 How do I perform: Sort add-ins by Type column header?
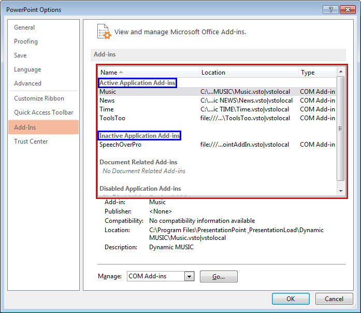coord(317,73)
